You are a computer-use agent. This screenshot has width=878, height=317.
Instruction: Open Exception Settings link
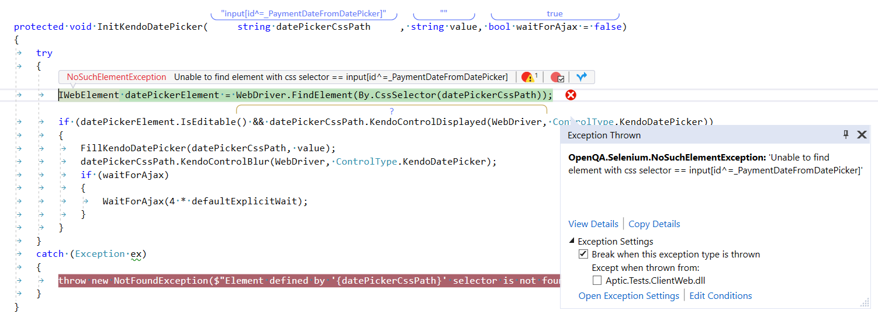629,296
